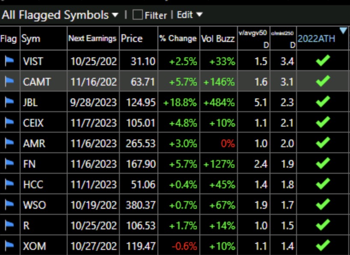
Task: Toggle the blue flag for XOM
Action: (x=9, y=246)
